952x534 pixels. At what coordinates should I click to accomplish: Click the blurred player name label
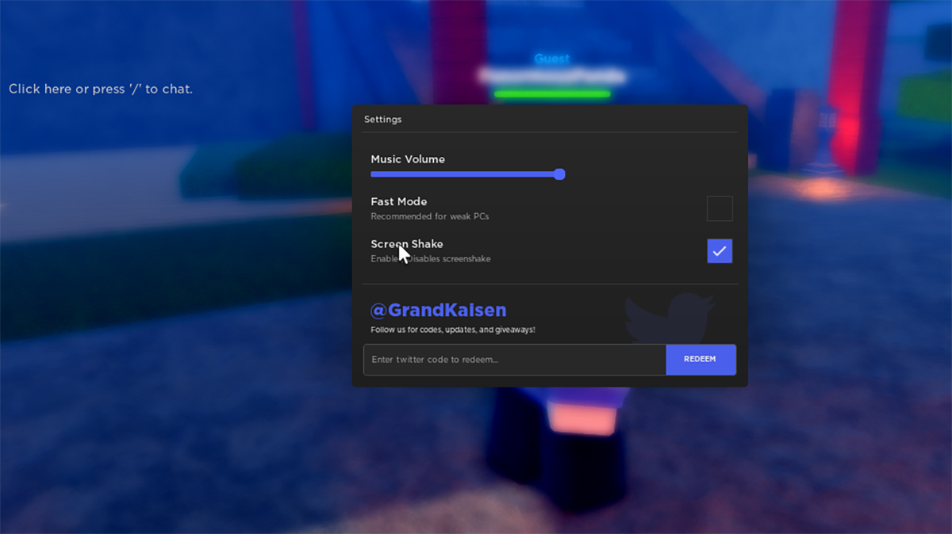pyautogui.click(x=552, y=77)
